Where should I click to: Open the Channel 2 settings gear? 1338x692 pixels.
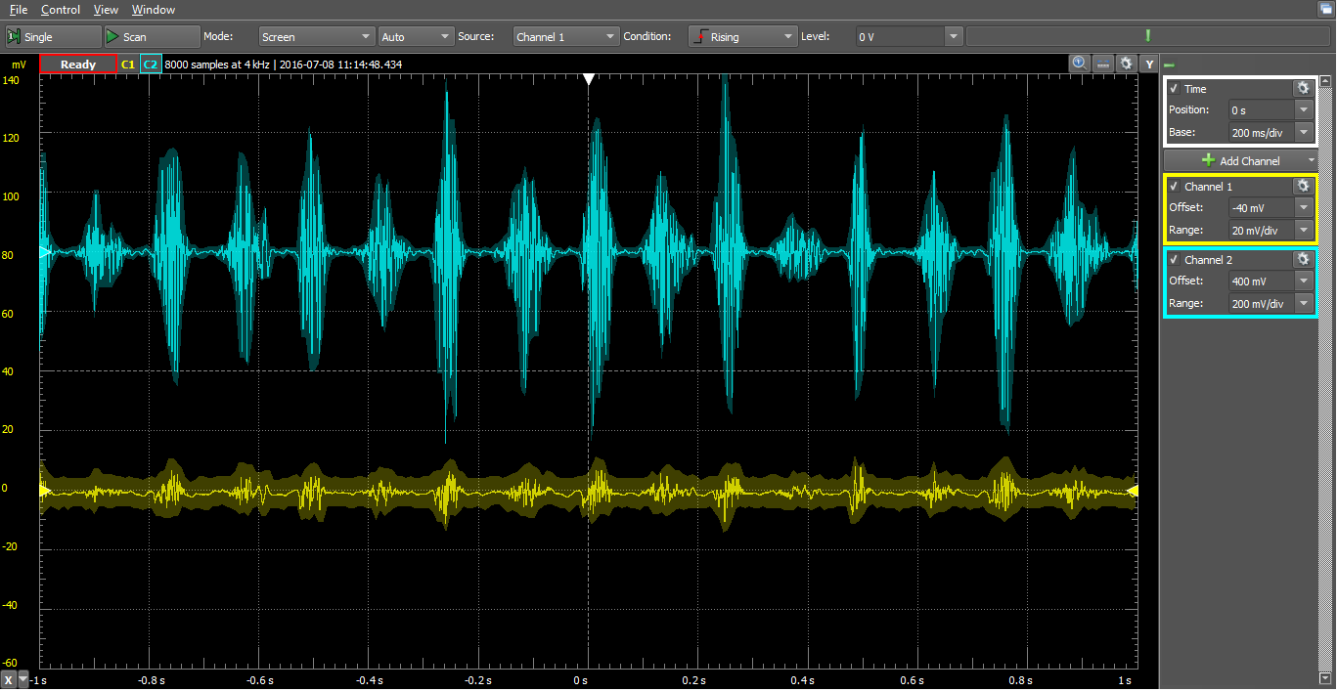(x=1302, y=259)
